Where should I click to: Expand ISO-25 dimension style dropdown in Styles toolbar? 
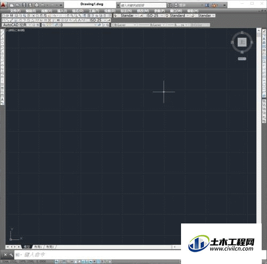(162, 15)
